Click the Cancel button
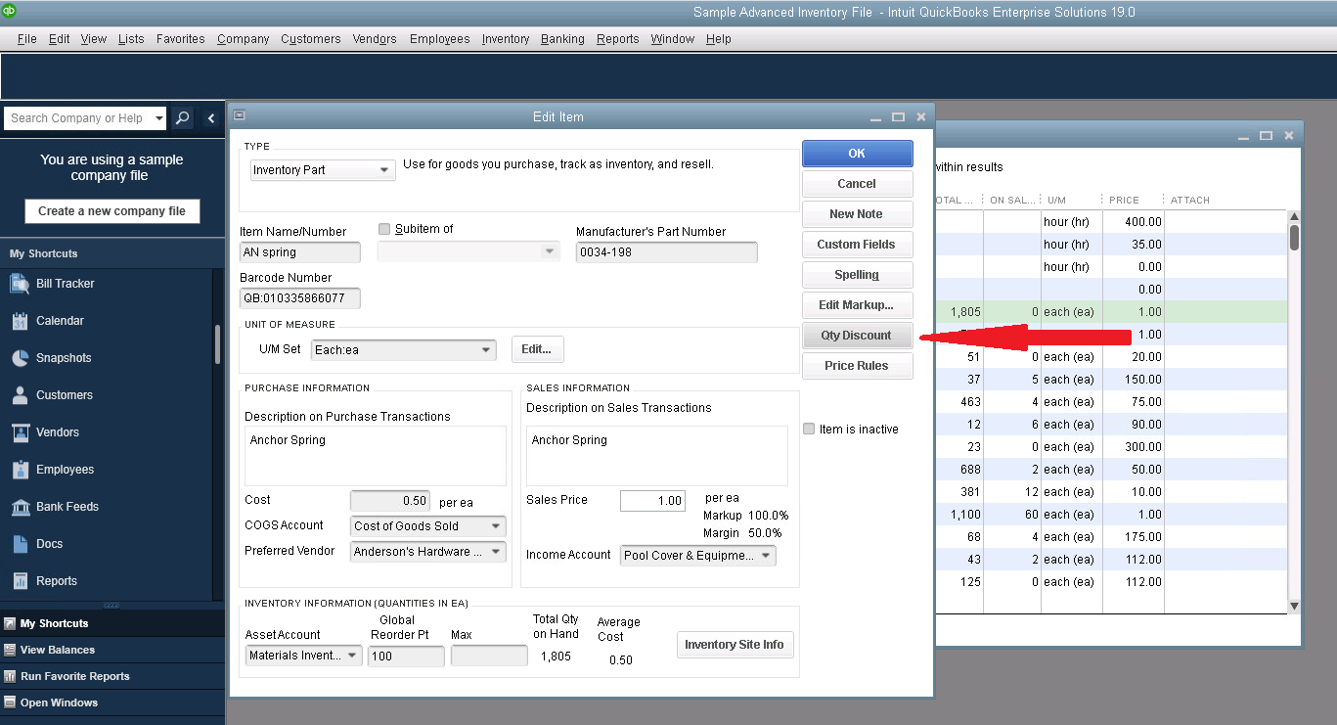The image size is (1337, 725). (x=858, y=184)
